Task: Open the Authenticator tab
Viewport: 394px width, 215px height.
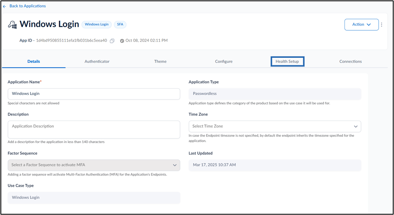Action: 97,62
